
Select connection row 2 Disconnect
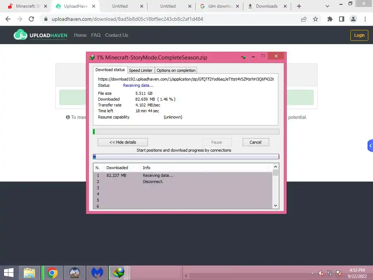pos(183,182)
